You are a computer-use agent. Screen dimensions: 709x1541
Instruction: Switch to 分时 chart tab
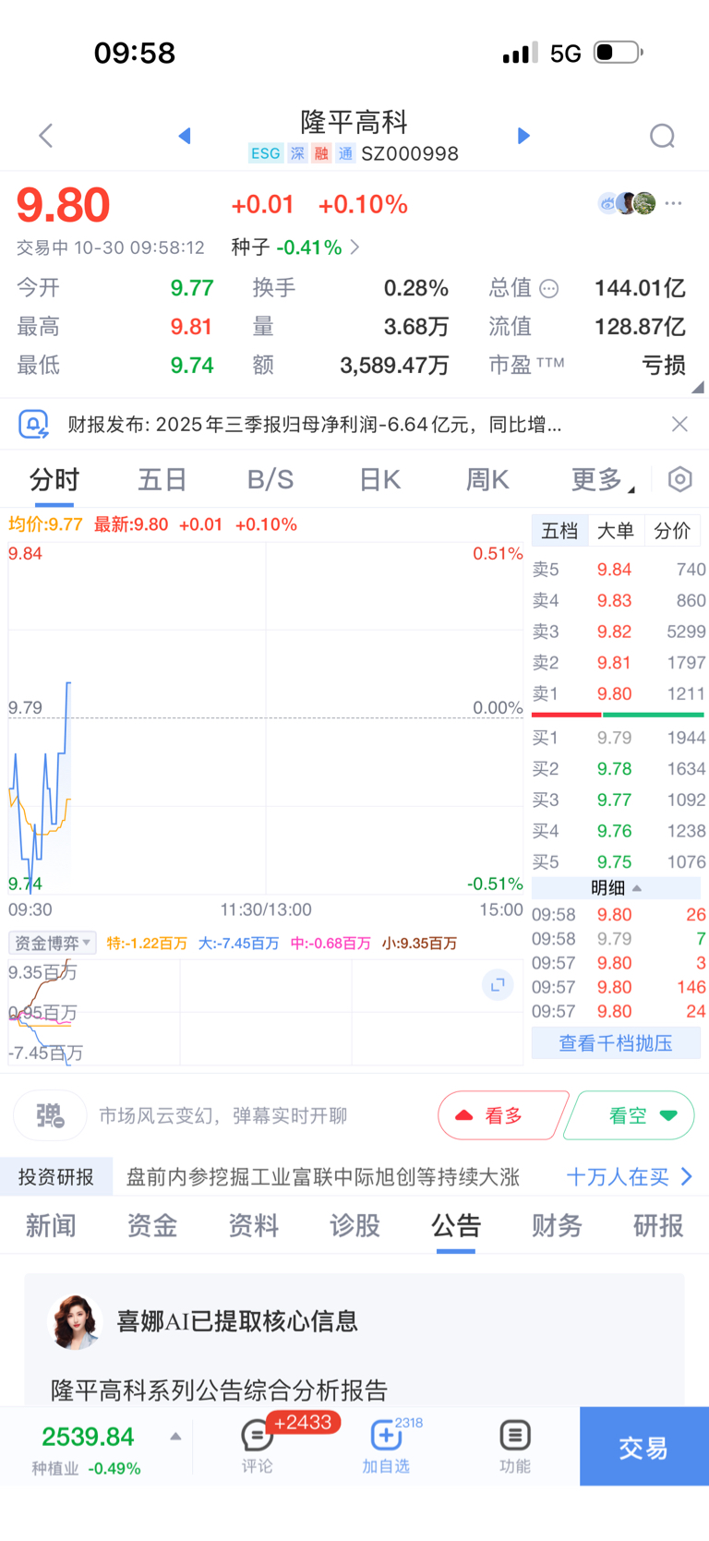(x=54, y=479)
